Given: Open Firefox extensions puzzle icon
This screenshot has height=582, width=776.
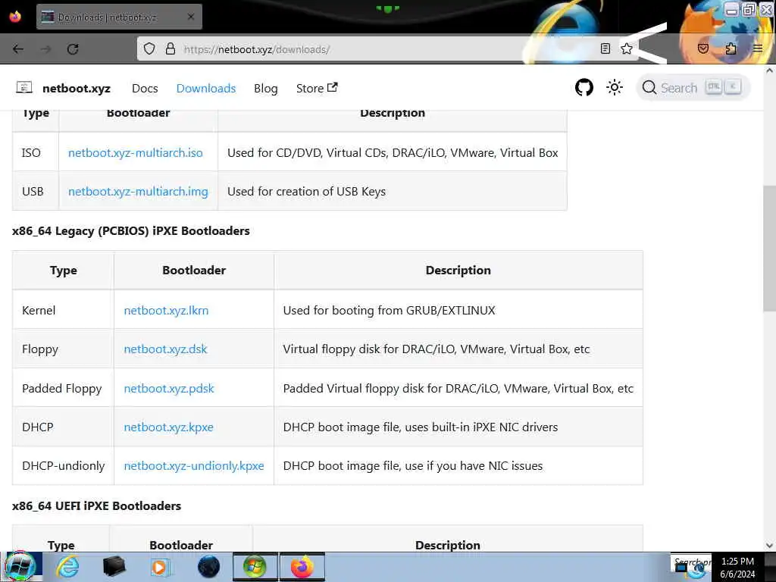Looking at the screenshot, I should click(731, 48).
